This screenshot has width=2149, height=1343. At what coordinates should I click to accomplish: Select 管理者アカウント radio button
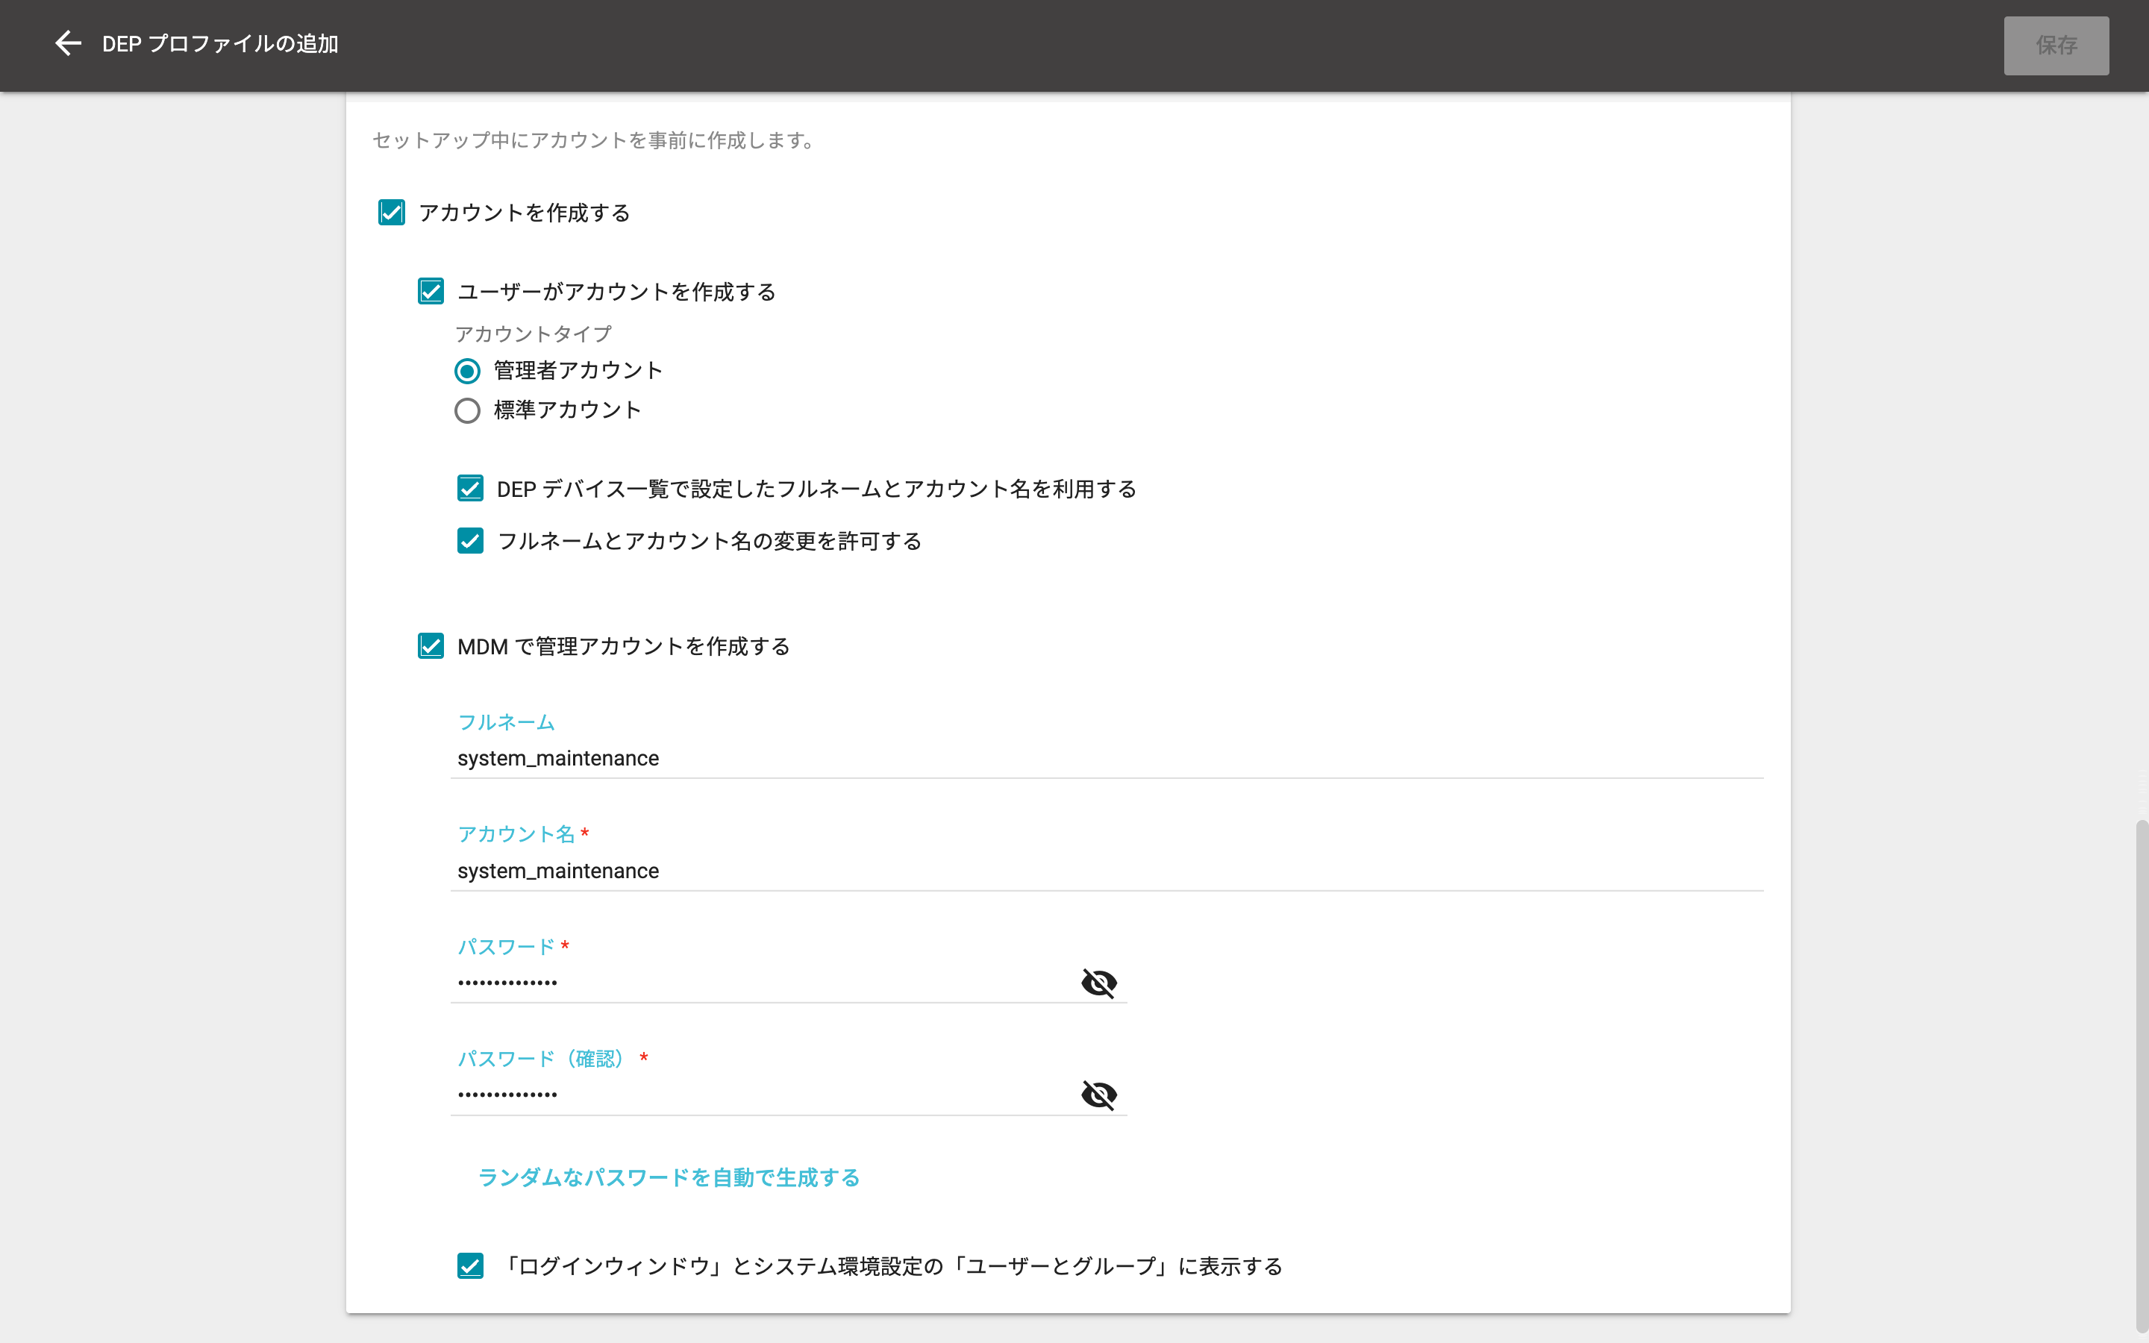[467, 370]
